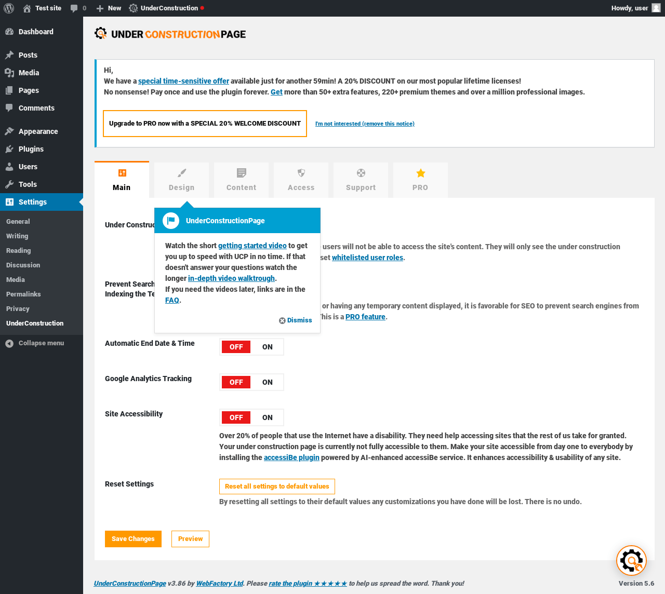Open the whitelisted user roles link
This screenshot has width=665, height=594.
367,258
